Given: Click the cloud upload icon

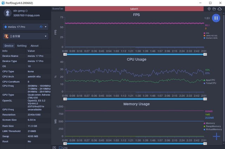Looking at the screenshot, I should (x=220, y=8).
